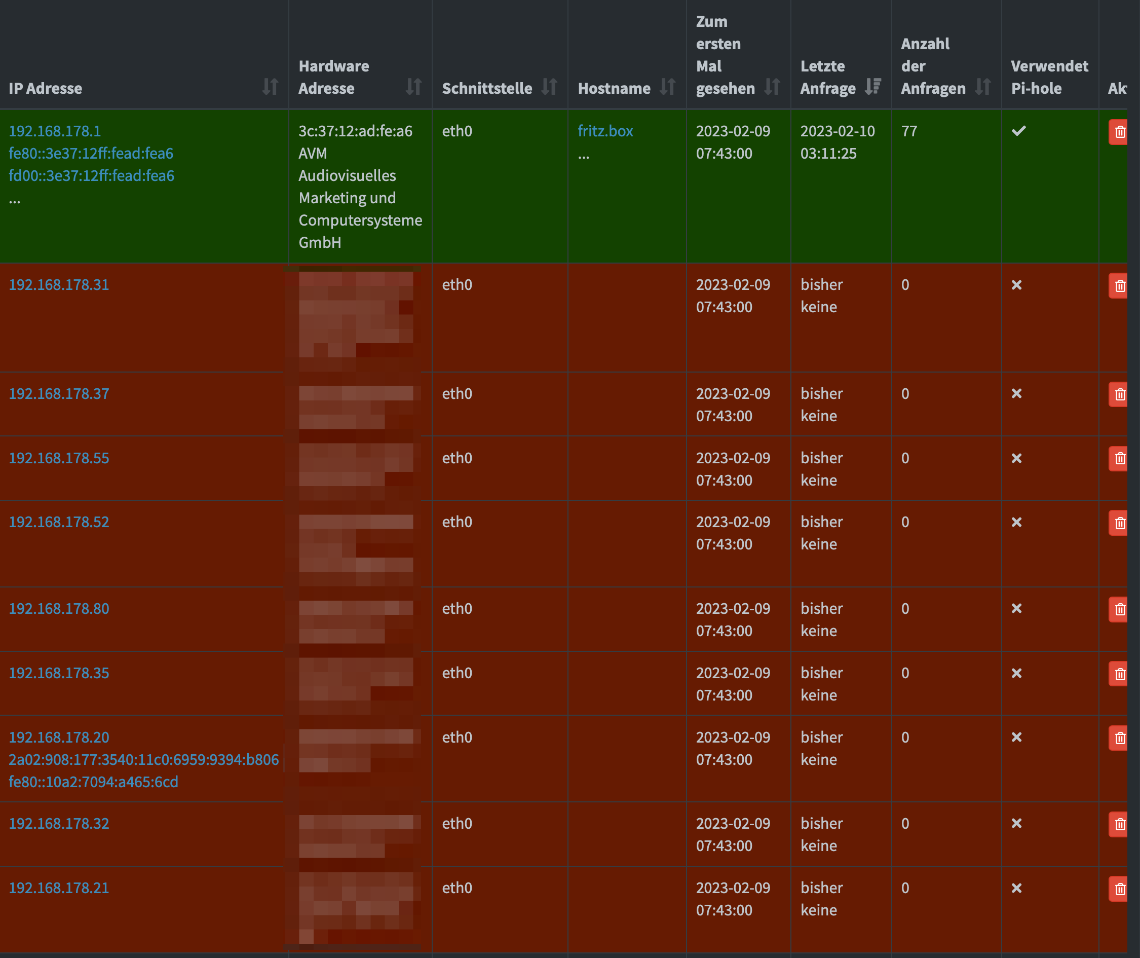Delete row for 192.168.178.55
1140x958 pixels.
coord(1118,459)
